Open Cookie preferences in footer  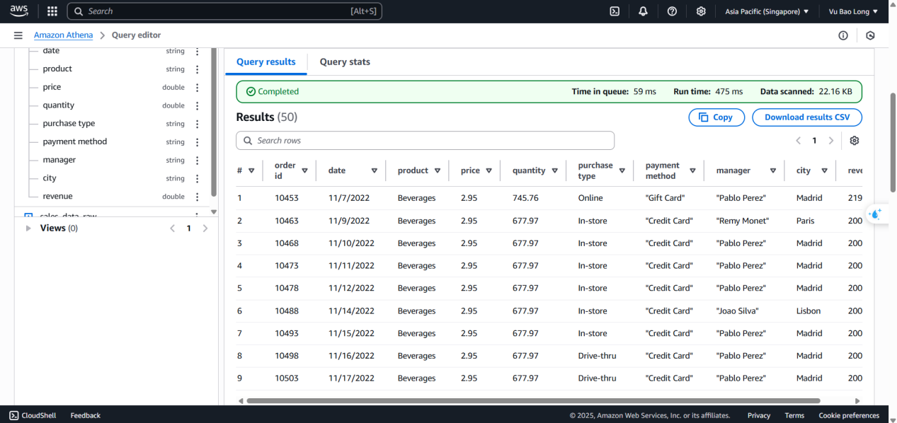849,415
